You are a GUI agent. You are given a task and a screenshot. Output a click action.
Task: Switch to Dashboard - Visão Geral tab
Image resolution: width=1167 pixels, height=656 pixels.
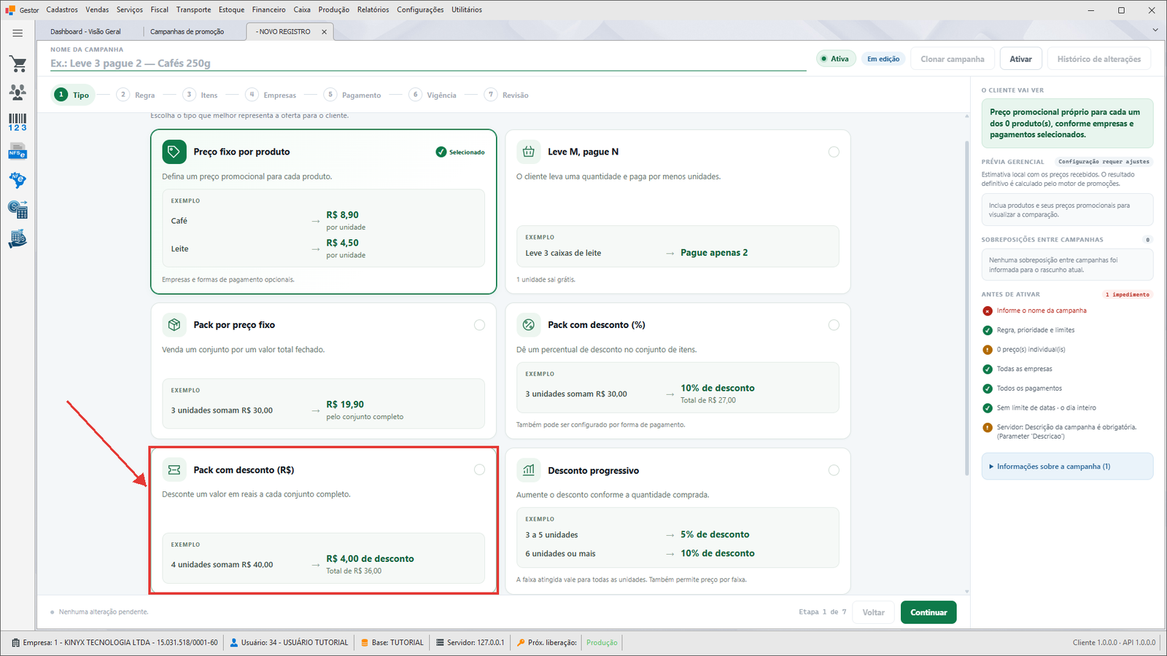[86, 31]
